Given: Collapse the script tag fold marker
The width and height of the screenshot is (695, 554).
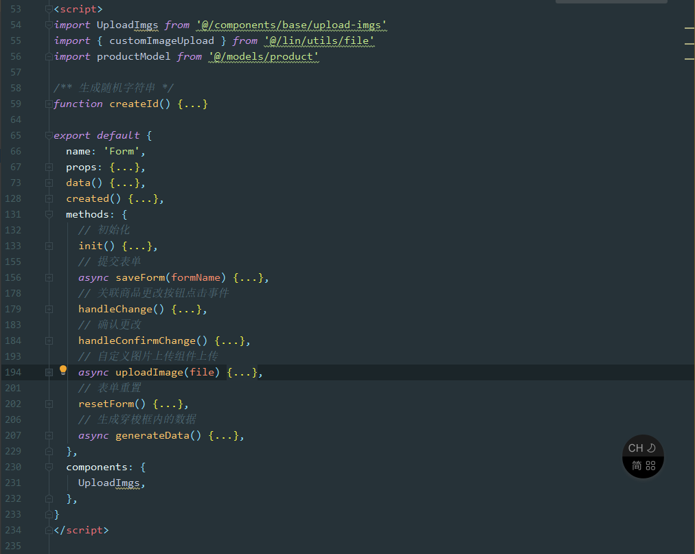Looking at the screenshot, I should [49, 10].
